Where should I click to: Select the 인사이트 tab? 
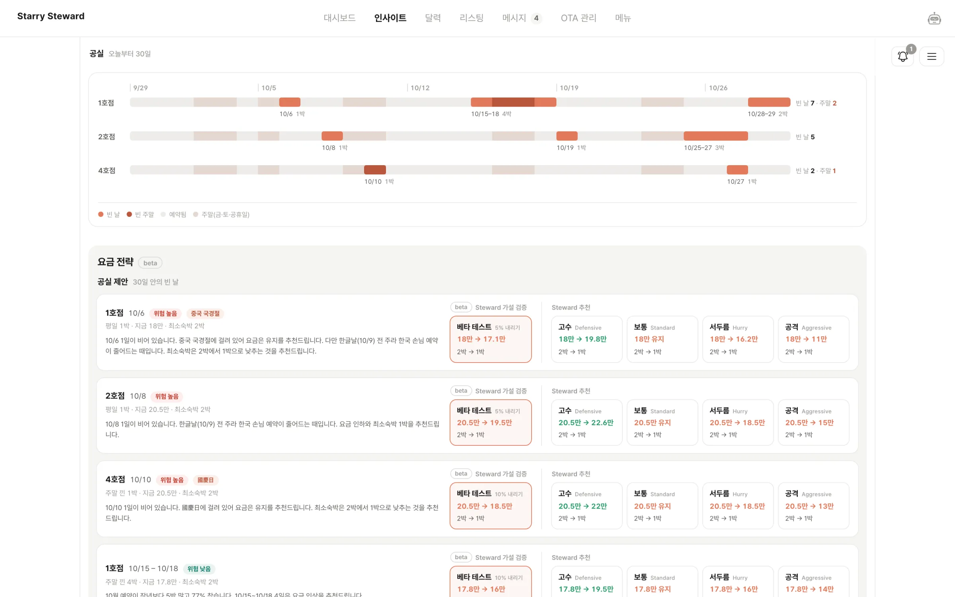[390, 18]
